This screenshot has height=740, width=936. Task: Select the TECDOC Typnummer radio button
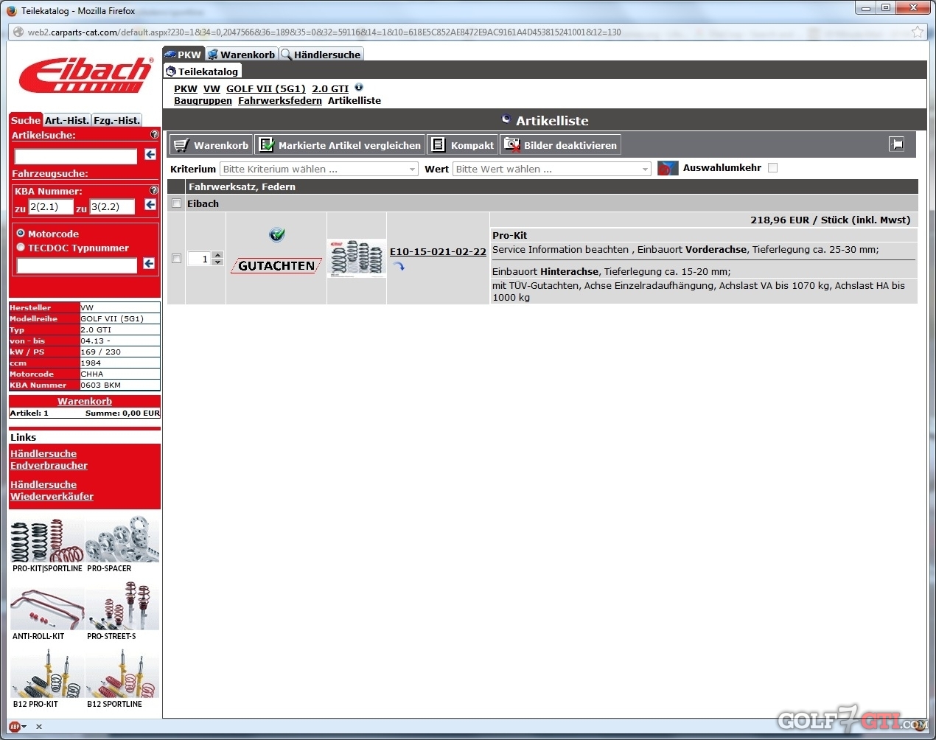[x=21, y=247]
